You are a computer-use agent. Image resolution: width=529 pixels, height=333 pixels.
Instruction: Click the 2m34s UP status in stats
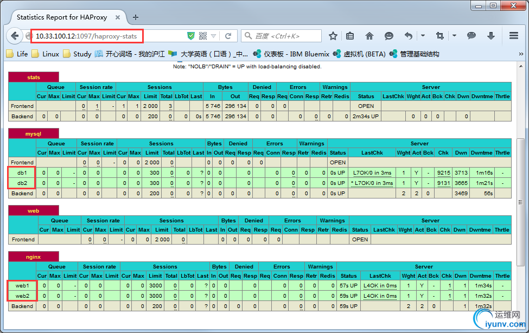366,116
